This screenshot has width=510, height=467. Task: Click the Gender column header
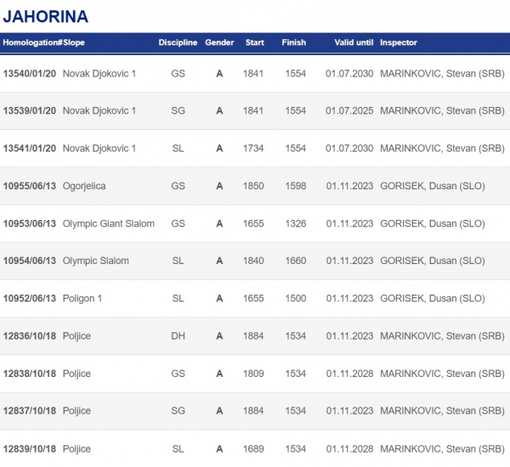pyautogui.click(x=219, y=42)
